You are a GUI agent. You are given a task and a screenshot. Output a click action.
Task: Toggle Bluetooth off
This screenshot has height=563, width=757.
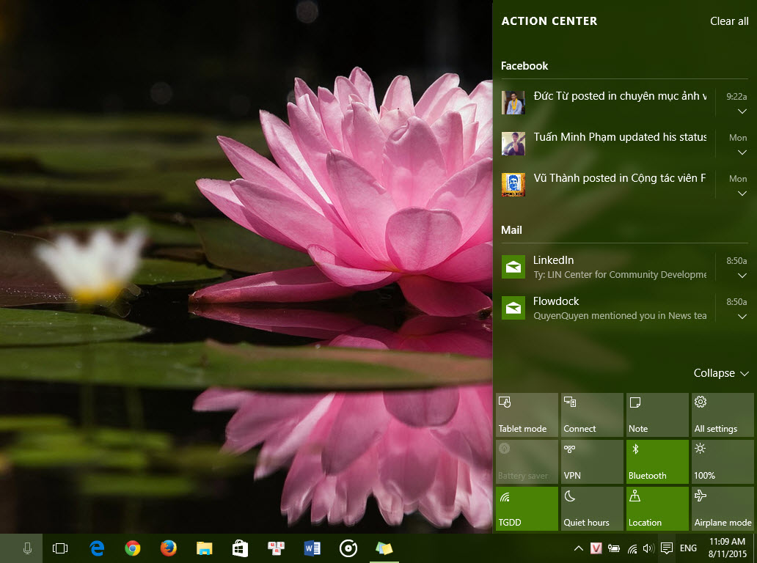657,461
